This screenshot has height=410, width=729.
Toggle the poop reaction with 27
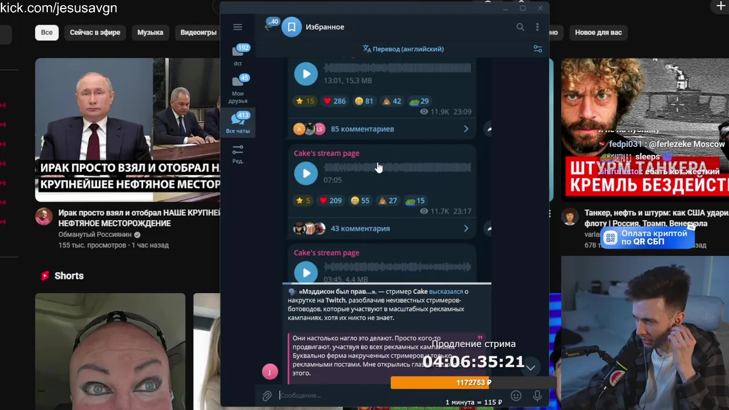point(388,200)
